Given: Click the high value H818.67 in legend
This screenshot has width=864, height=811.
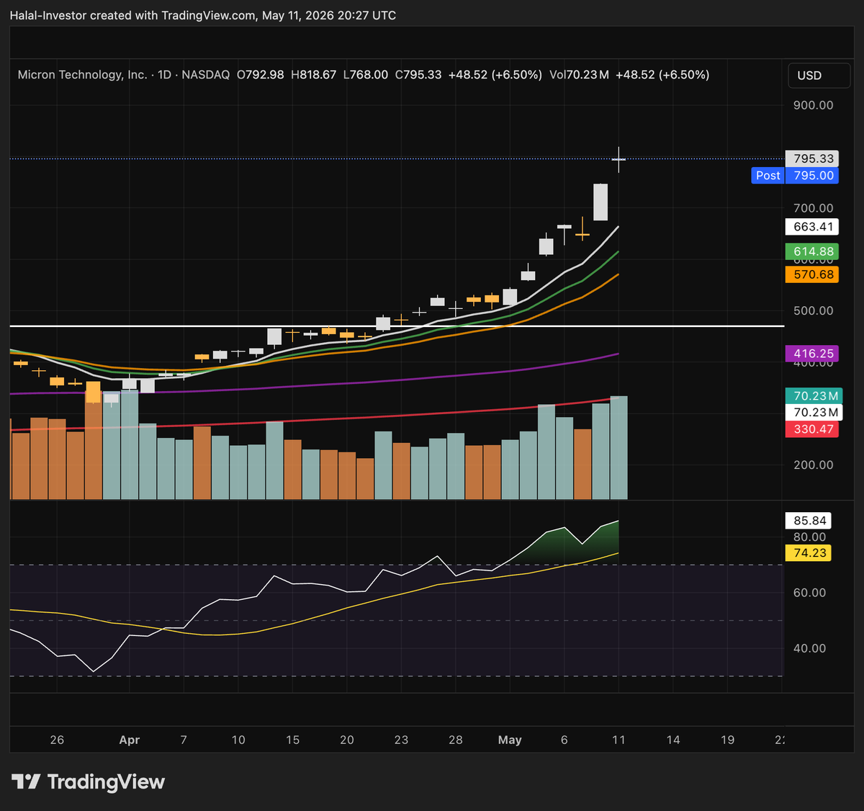Looking at the screenshot, I should pos(313,75).
